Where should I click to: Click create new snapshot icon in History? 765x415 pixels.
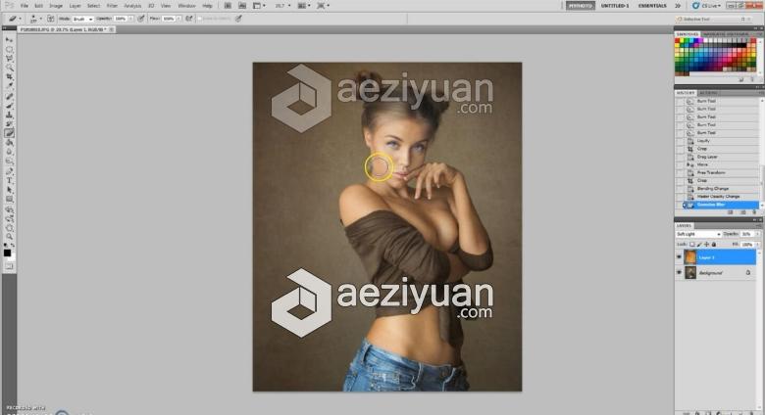coord(743,212)
